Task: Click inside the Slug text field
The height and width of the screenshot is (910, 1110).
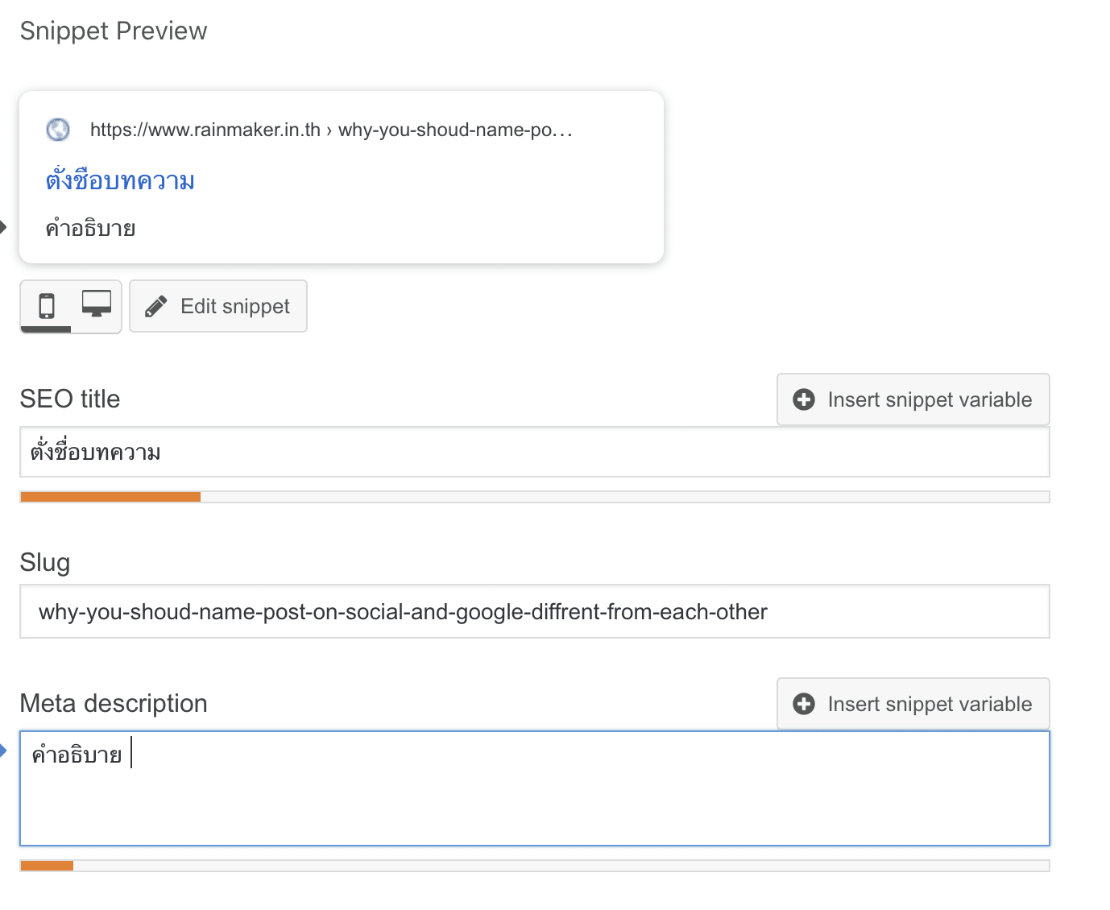Action: click(x=534, y=612)
